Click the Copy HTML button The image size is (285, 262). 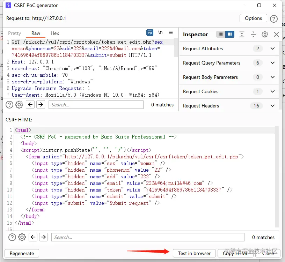pyautogui.click(x=235, y=253)
